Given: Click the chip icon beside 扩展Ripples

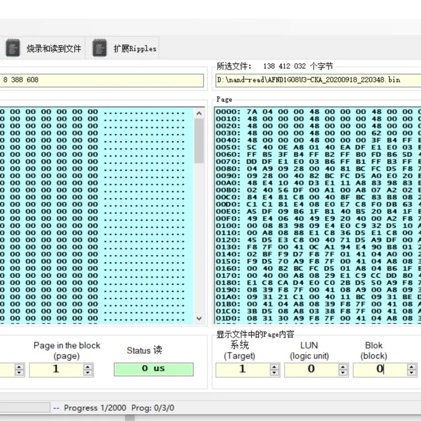Looking at the screenshot, I should point(100,48).
